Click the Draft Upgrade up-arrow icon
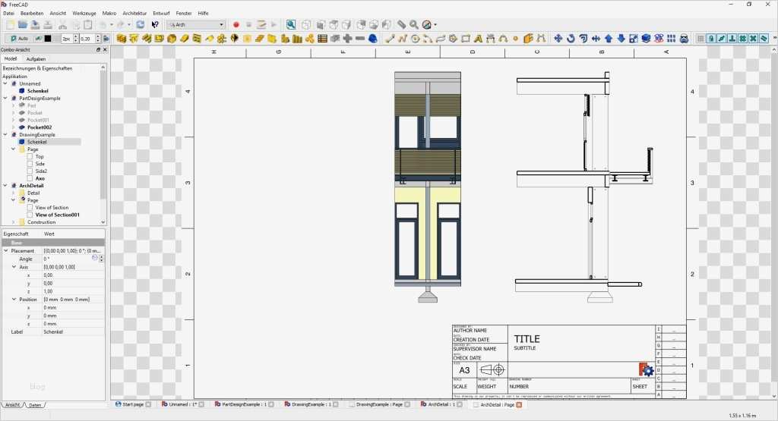Screen dimensions: 778x421 click(609, 39)
